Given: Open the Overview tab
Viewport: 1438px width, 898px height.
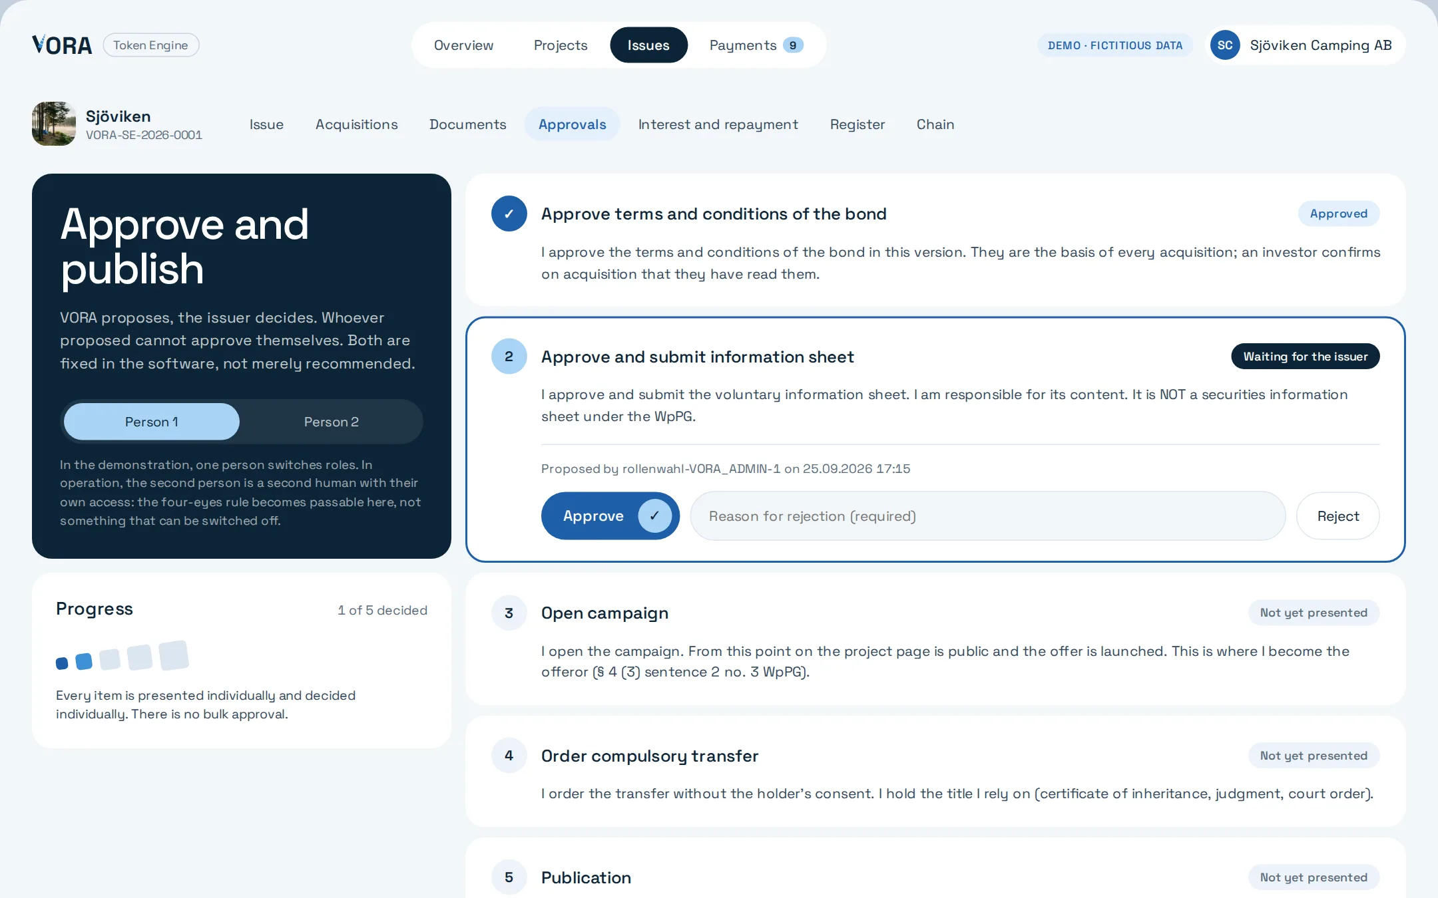Looking at the screenshot, I should tap(463, 45).
